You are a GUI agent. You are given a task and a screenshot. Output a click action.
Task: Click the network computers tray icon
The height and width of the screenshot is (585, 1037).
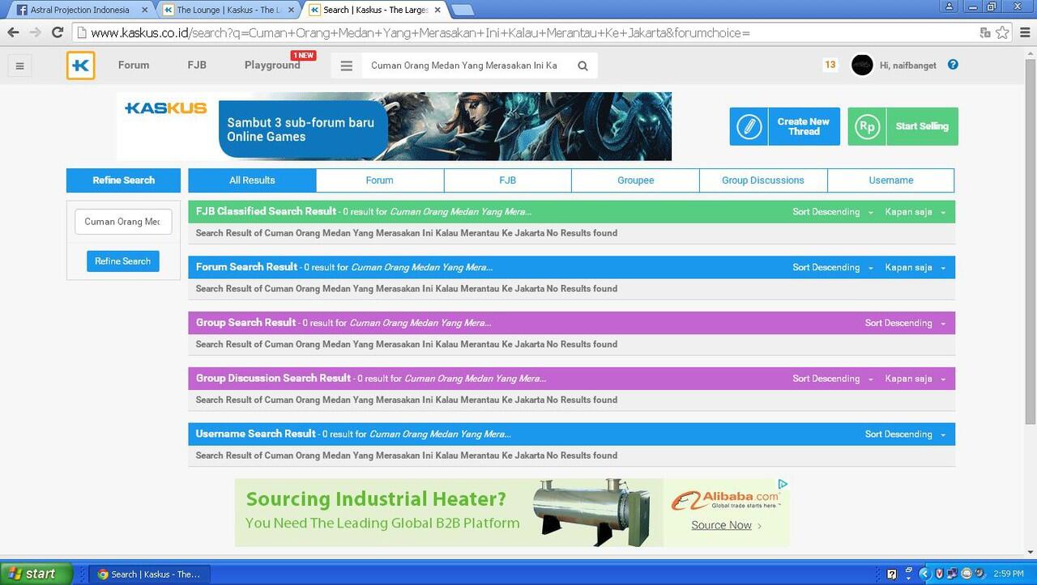[x=952, y=574]
